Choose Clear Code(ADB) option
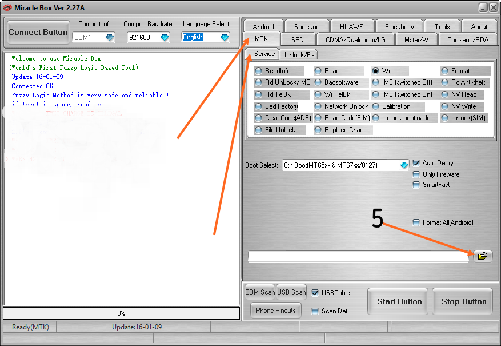The height and width of the screenshot is (346, 501). coord(283,118)
